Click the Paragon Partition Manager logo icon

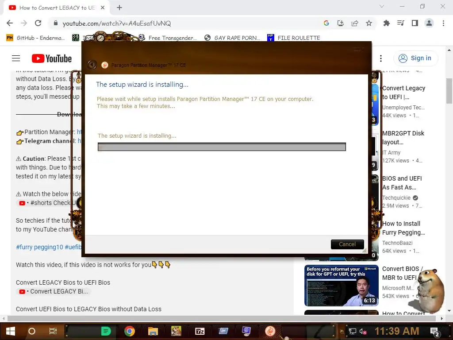tap(104, 65)
